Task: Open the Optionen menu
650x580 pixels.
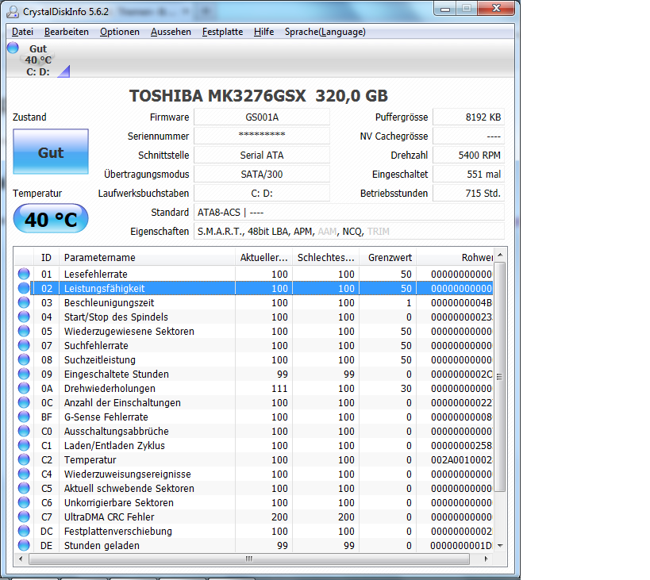Action: point(119,32)
